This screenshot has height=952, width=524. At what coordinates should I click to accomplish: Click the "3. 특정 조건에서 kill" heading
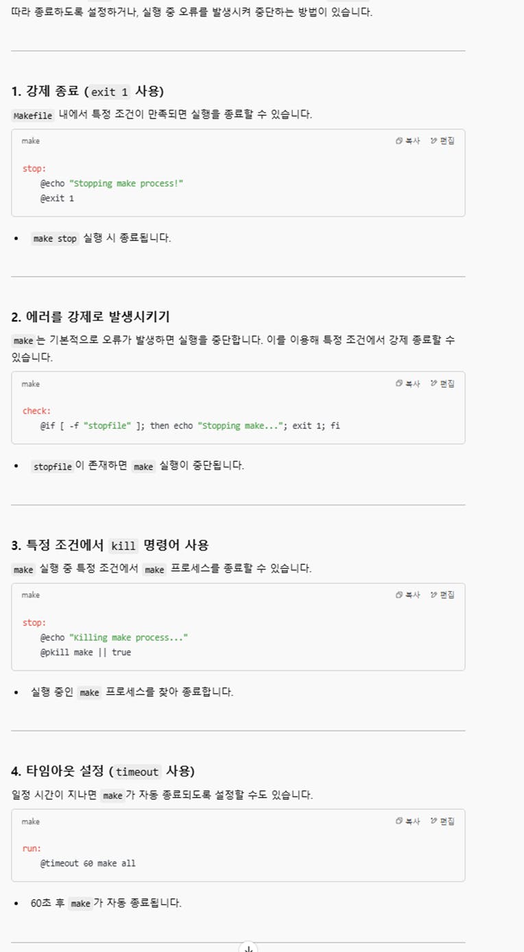point(110,545)
